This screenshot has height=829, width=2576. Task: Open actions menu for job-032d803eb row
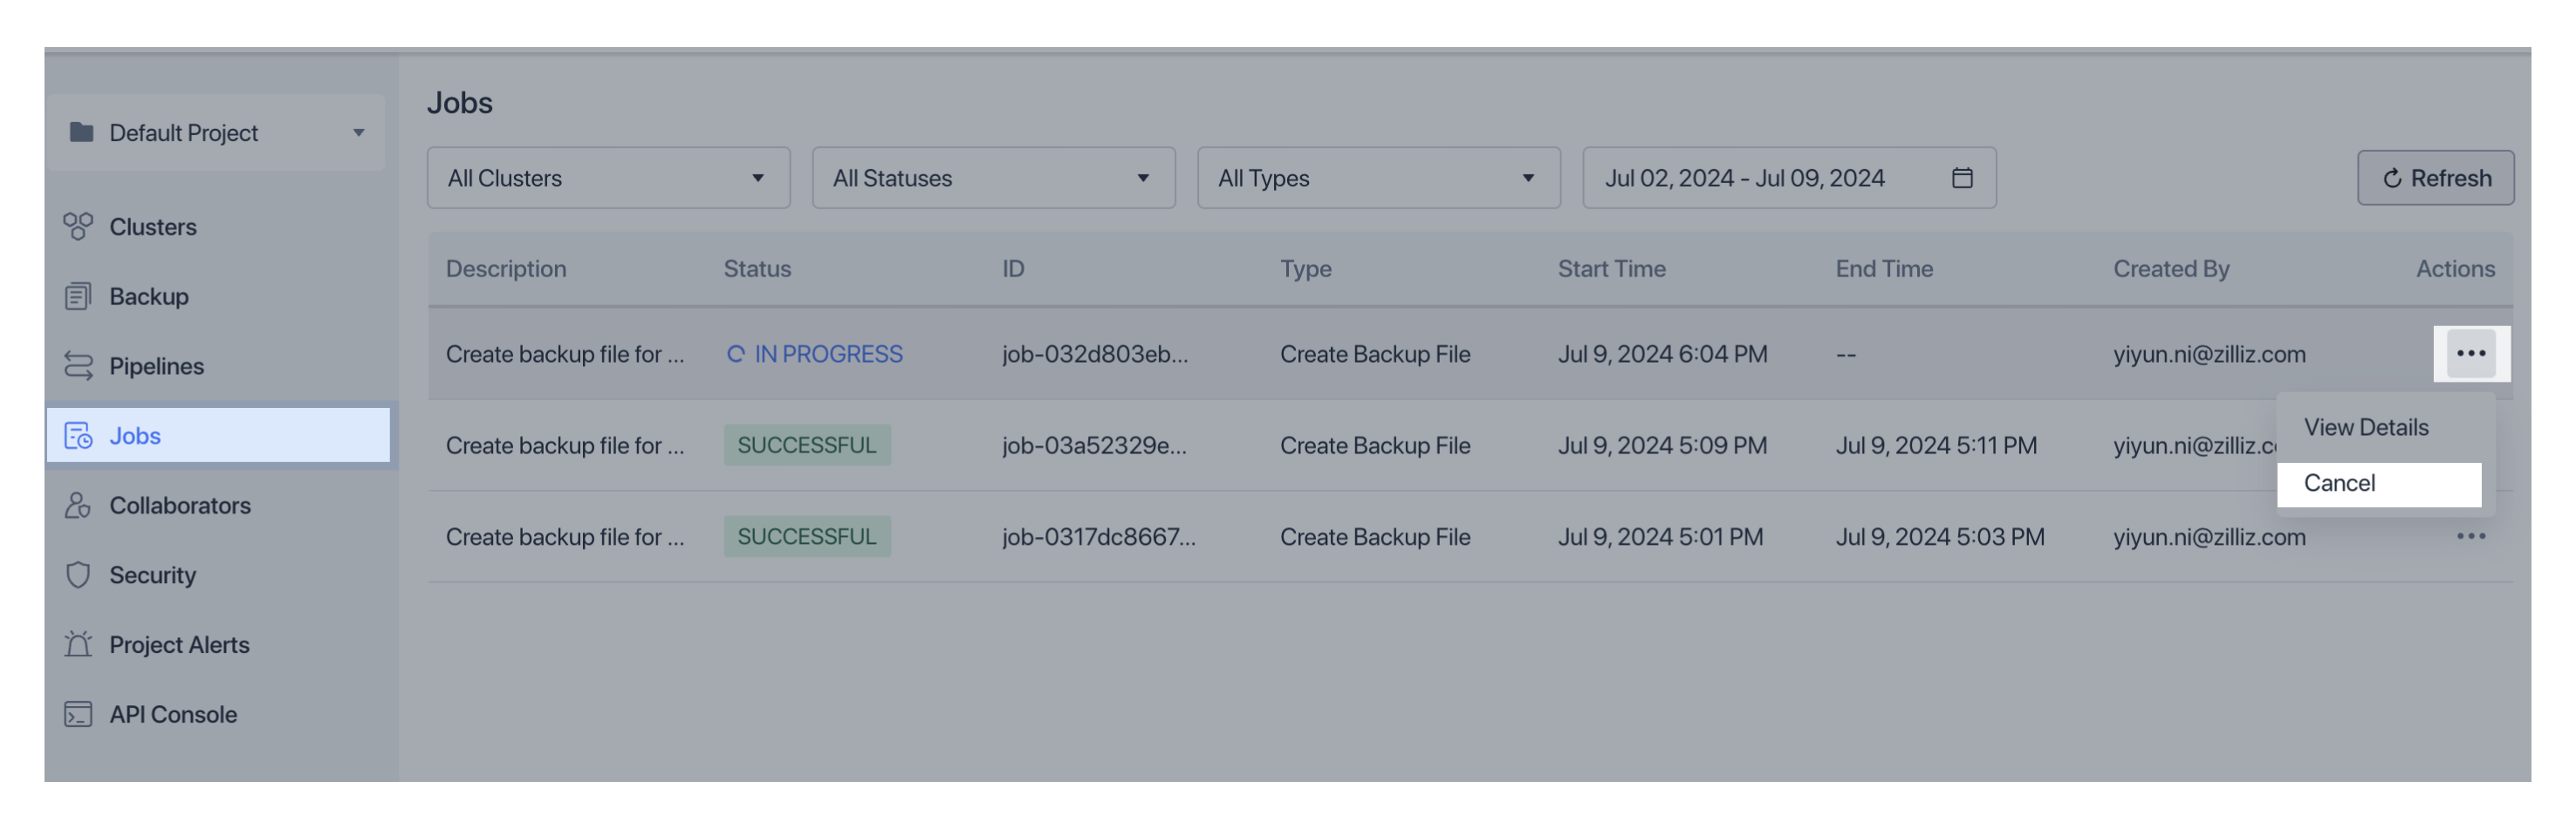(x=2470, y=354)
